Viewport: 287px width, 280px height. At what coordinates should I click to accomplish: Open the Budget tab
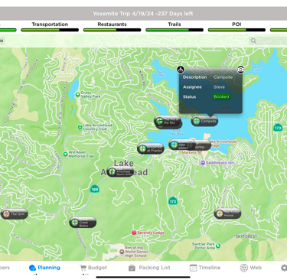point(93,268)
